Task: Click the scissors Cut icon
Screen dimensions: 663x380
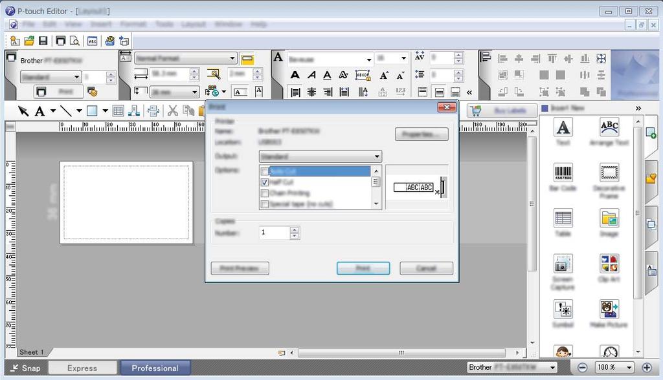Action: 172,111
